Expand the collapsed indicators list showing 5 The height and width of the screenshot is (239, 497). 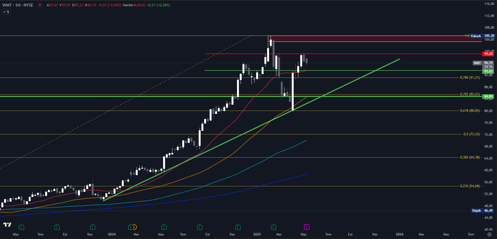(x=6, y=12)
